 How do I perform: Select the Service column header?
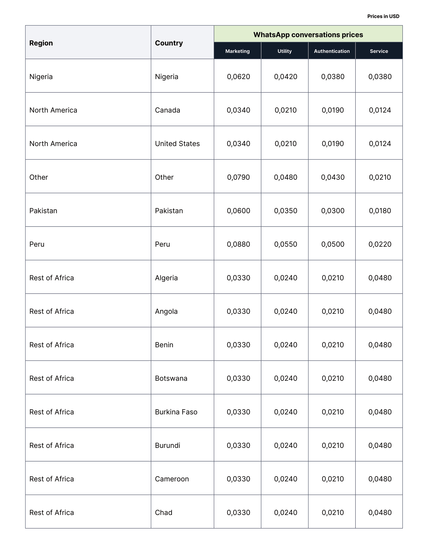379,51
